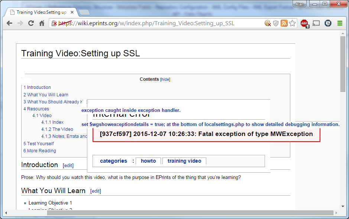Edit the Introduction section
Viewport: 349px width, 219px height.
[x=68, y=166]
